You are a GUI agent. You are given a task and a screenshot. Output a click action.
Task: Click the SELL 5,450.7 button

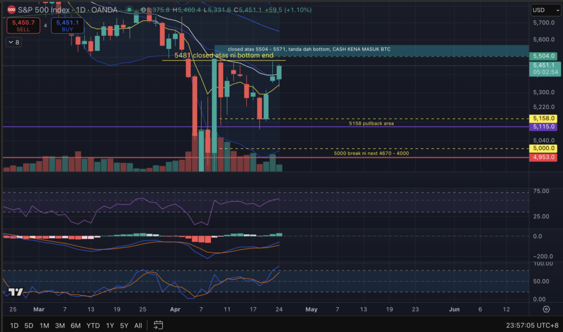[23, 25]
